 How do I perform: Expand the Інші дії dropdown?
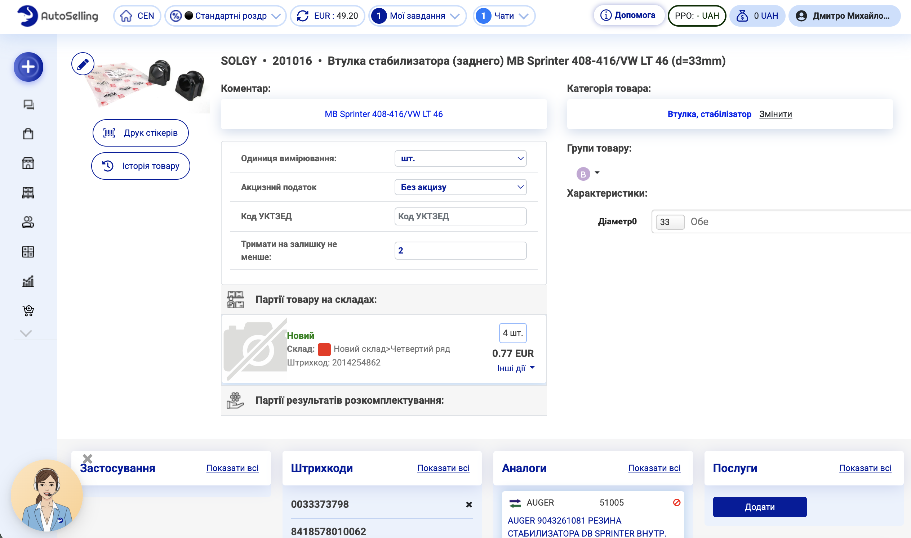click(x=515, y=368)
